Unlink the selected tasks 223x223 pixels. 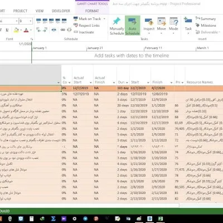click(69, 30)
